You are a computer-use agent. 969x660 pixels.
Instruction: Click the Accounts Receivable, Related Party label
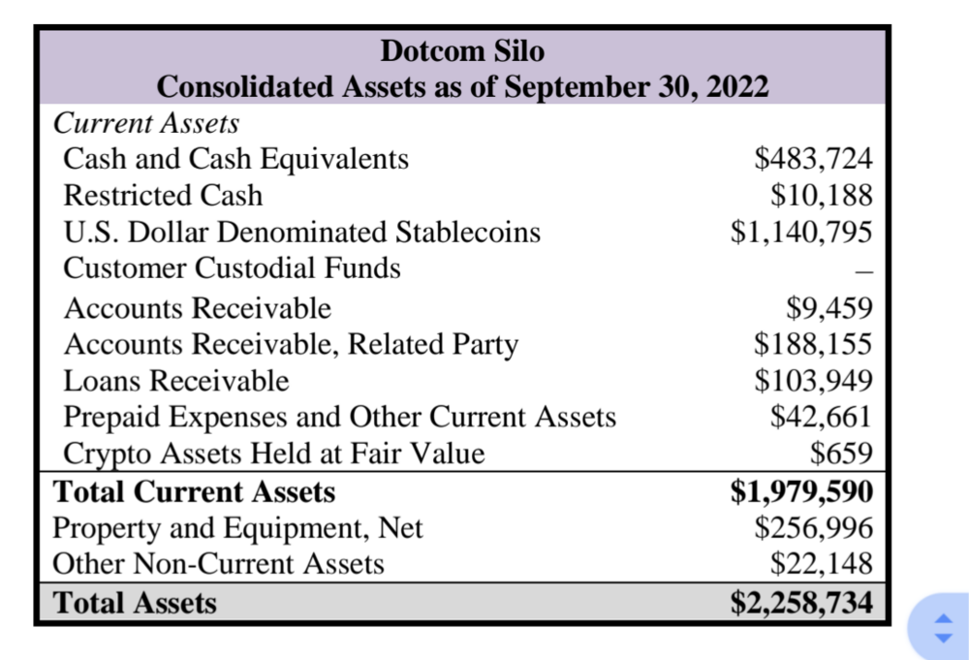pyautogui.click(x=291, y=344)
